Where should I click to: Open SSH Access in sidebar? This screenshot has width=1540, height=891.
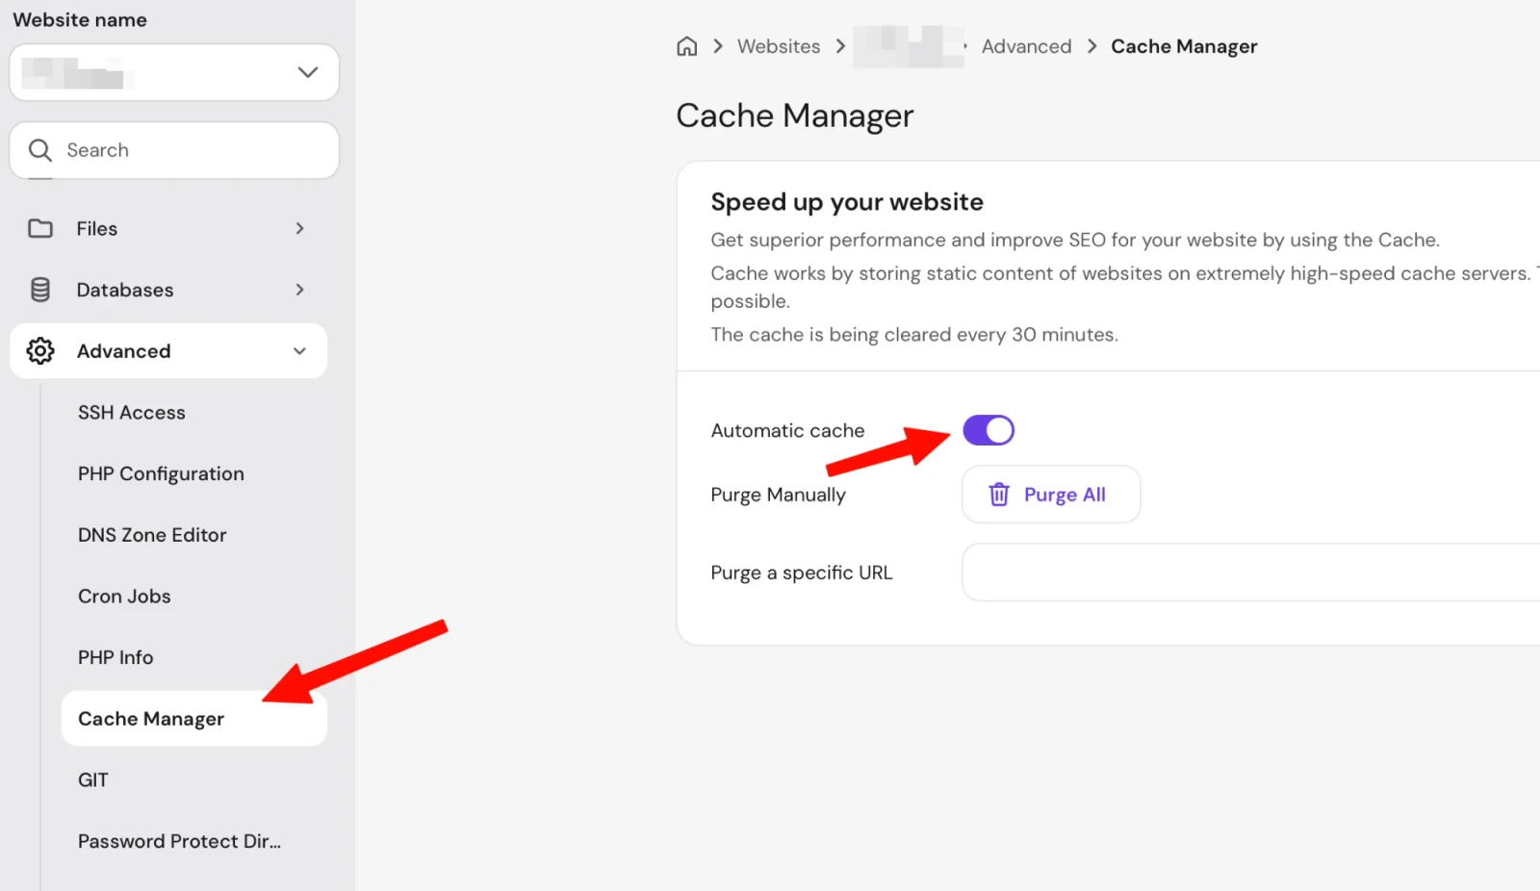click(x=132, y=413)
